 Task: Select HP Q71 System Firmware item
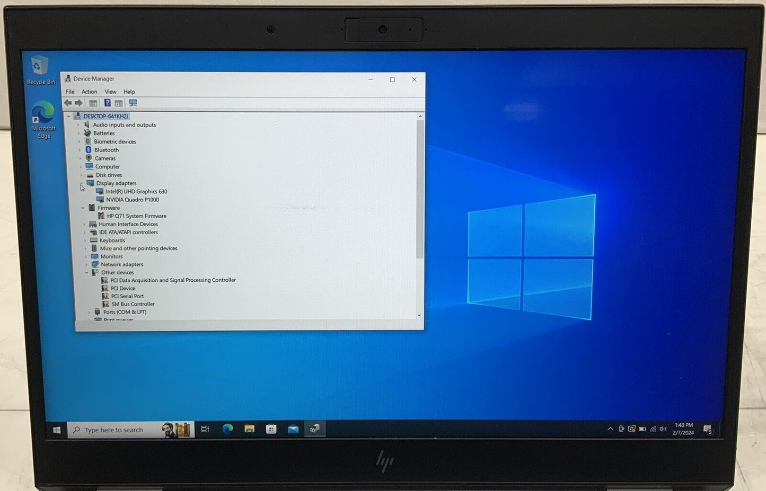pos(136,216)
